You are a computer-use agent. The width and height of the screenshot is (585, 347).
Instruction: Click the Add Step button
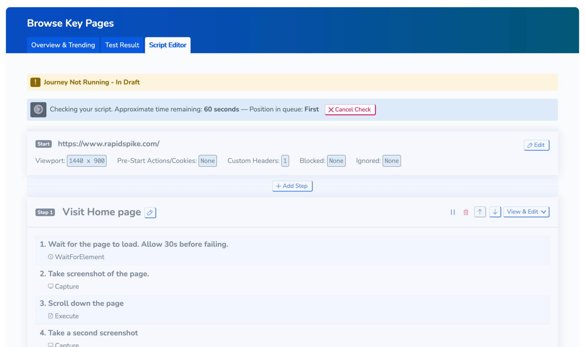[x=292, y=186]
